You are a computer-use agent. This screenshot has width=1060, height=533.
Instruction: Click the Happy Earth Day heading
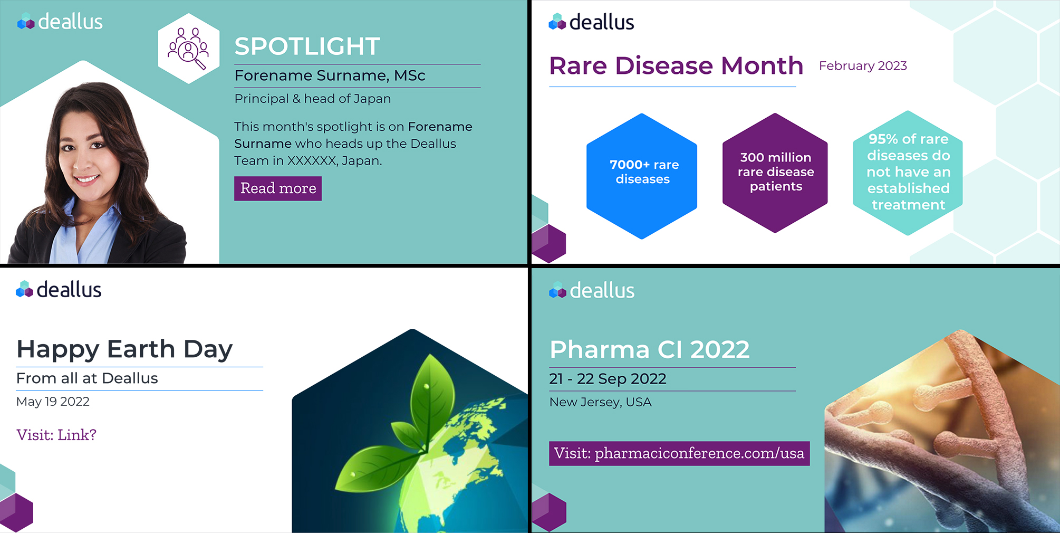point(124,349)
